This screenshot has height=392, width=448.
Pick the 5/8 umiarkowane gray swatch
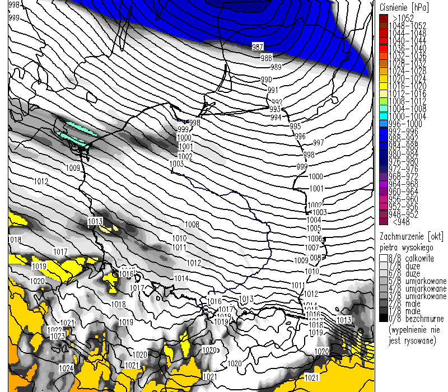point(384,281)
